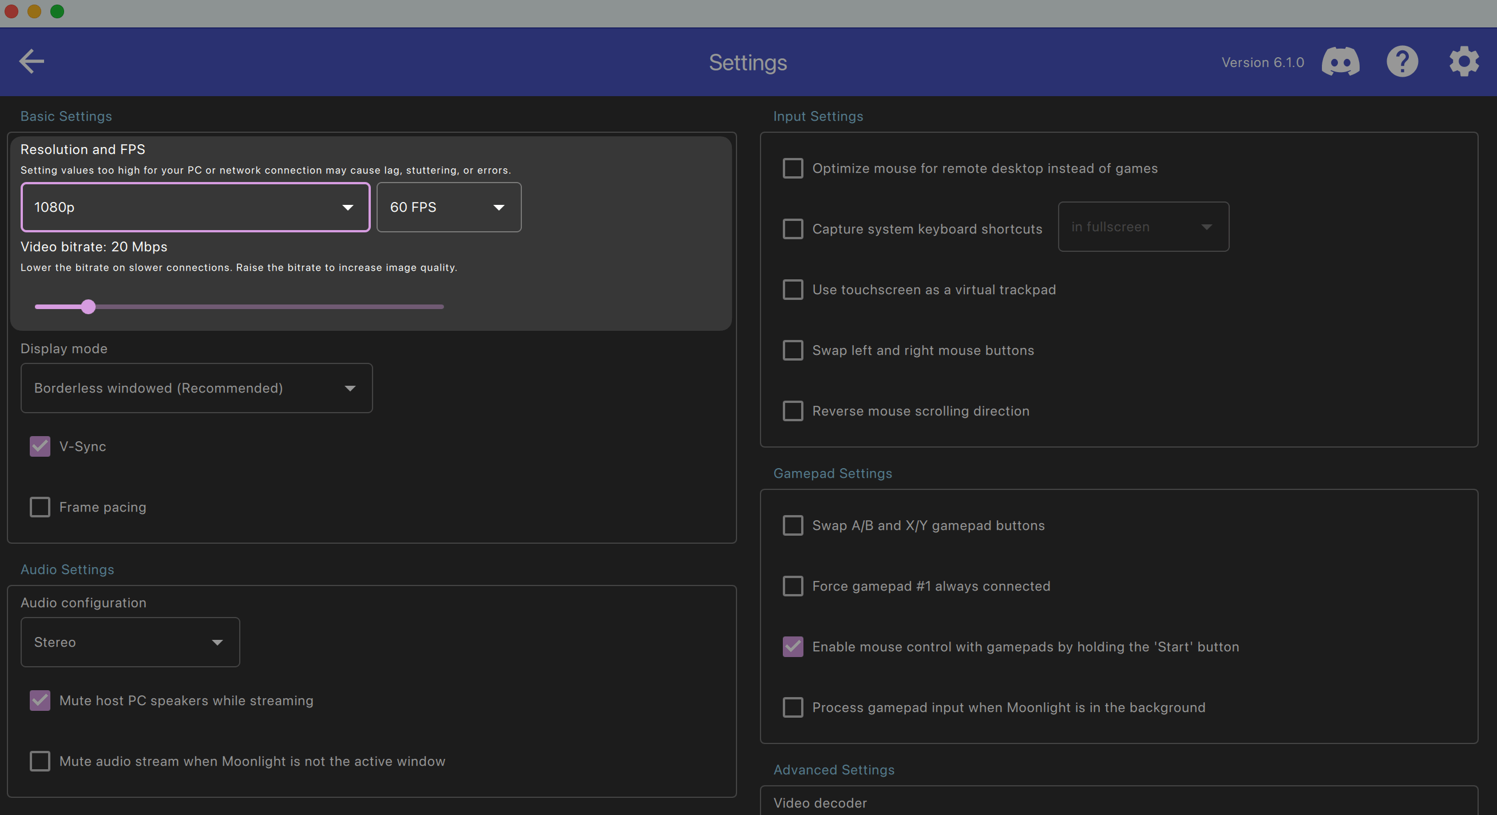
Task: Toggle Reverse mouse scrolling direction
Action: 793,411
